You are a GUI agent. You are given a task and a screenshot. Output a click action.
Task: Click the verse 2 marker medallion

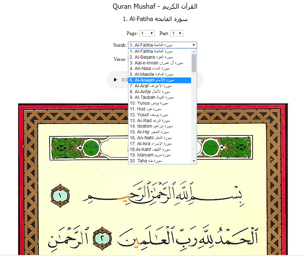click(103, 238)
